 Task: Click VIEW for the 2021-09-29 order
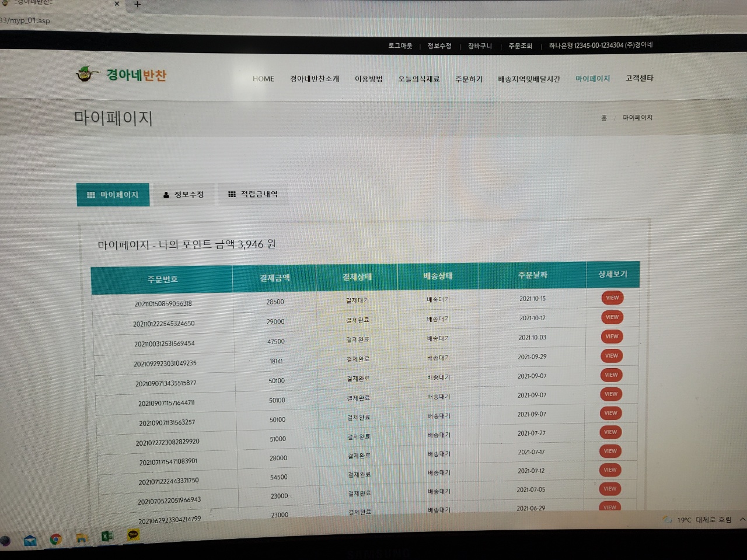point(611,356)
